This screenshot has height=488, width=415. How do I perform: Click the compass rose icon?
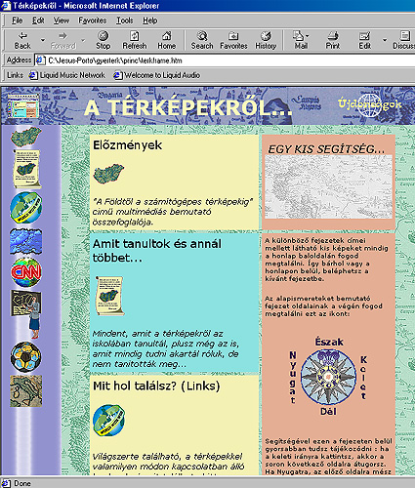(x=328, y=377)
